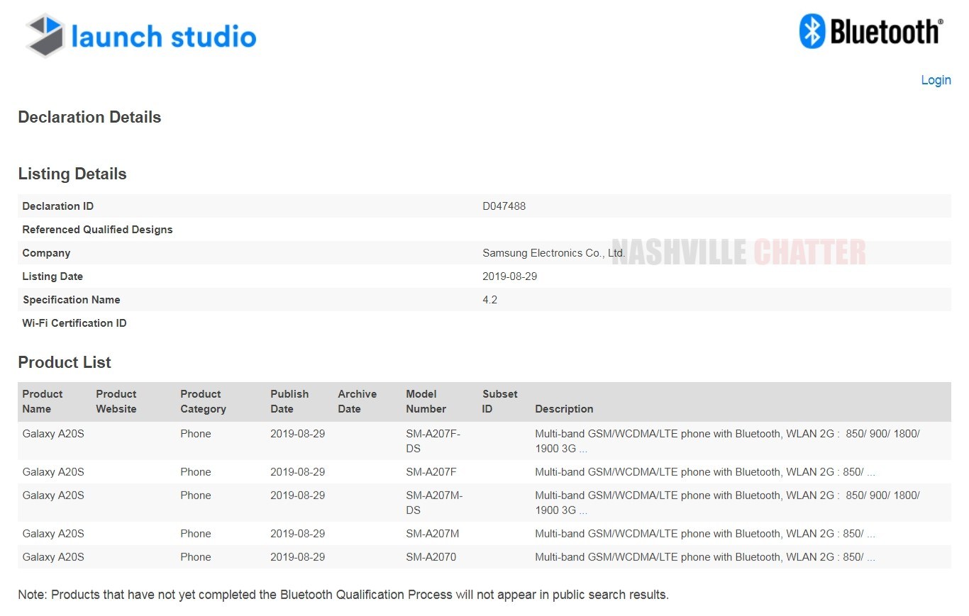Click the Listing Details heading
Image resolution: width=969 pixels, height=616 pixels.
[72, 174]
